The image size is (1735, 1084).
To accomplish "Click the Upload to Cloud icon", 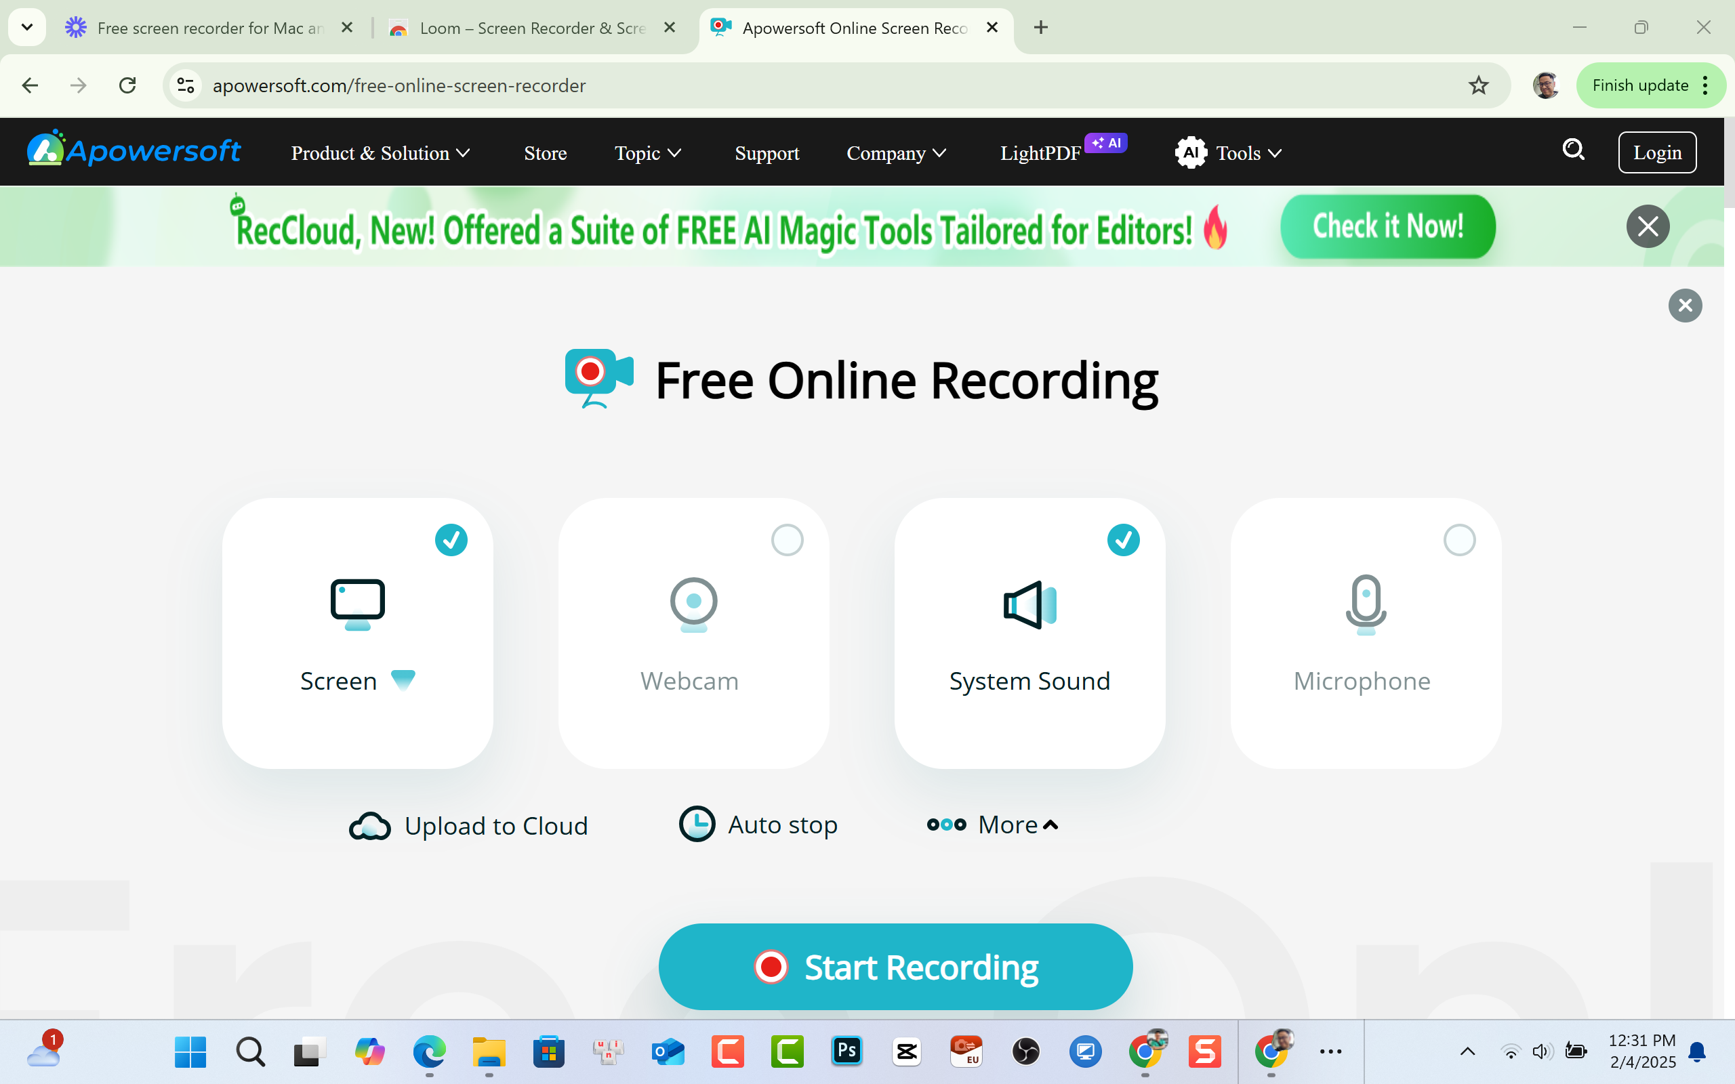I will (x=369, y=825).
